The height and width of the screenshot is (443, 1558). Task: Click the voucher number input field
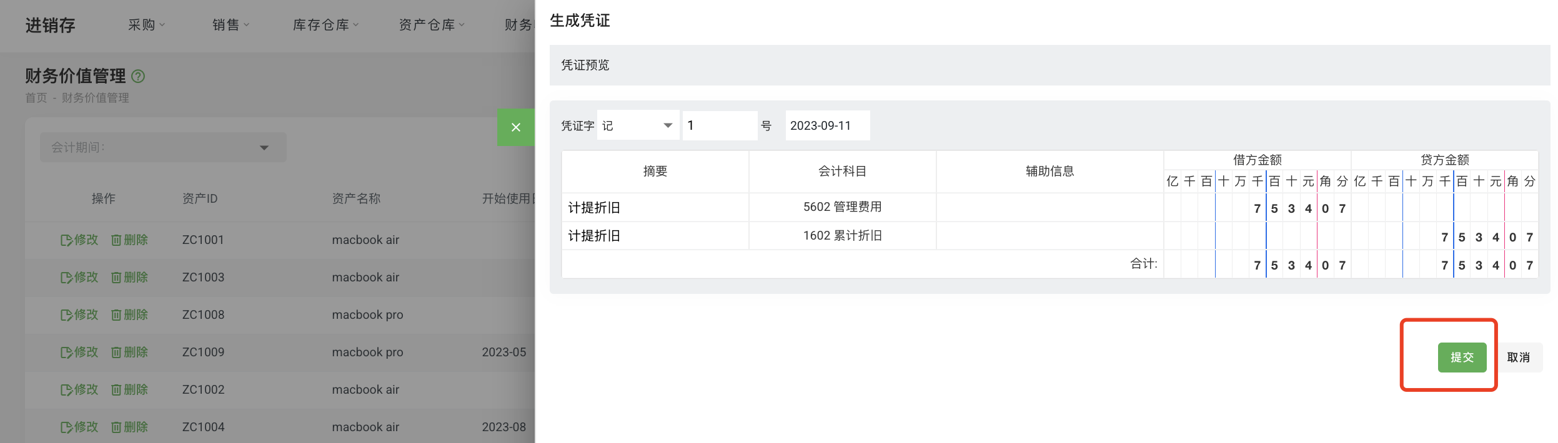pyautogui.click(x=719, y=125)
